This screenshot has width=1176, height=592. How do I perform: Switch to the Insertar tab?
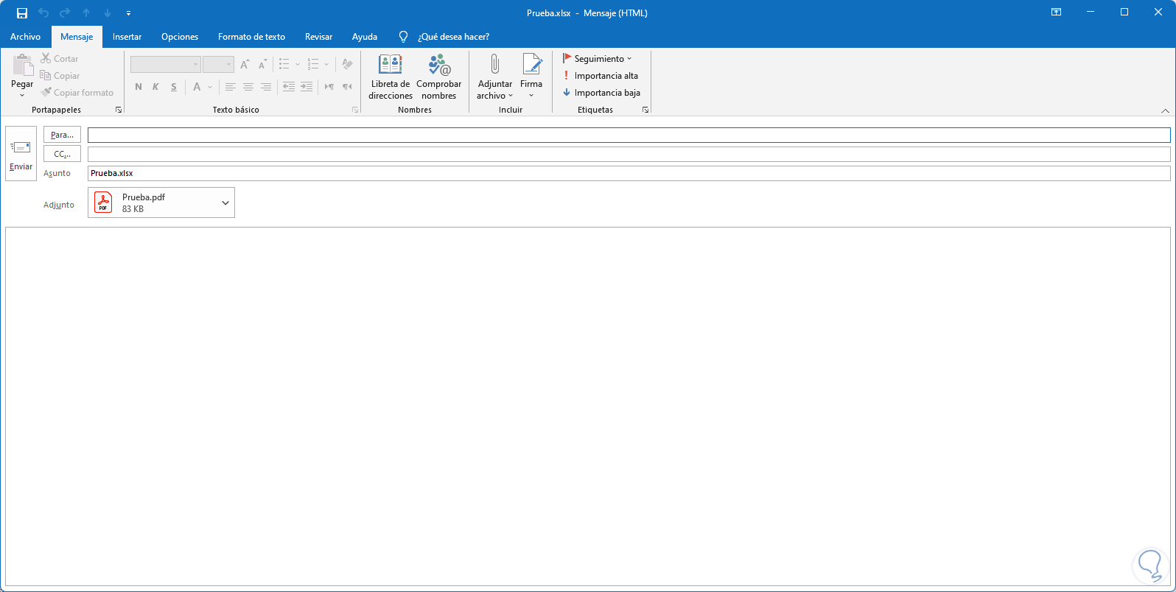click(x=127, y=37)
